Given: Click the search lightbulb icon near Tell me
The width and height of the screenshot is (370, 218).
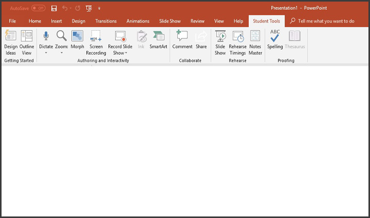Looking at the screenshot, I should [x=292, y=21].
